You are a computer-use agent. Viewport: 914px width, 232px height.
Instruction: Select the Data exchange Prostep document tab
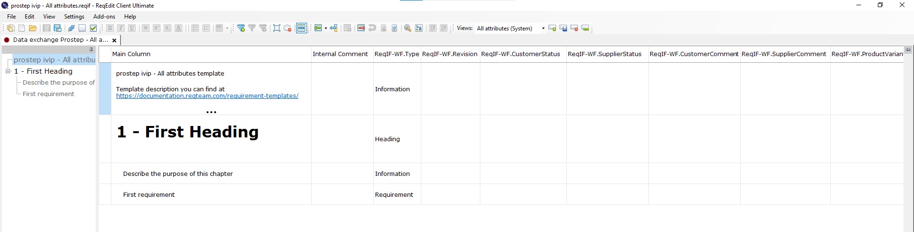coord(60,40)
